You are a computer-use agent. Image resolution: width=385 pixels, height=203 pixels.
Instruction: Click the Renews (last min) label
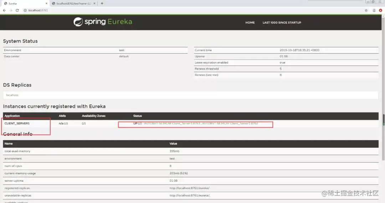click(x=206, y=75)
